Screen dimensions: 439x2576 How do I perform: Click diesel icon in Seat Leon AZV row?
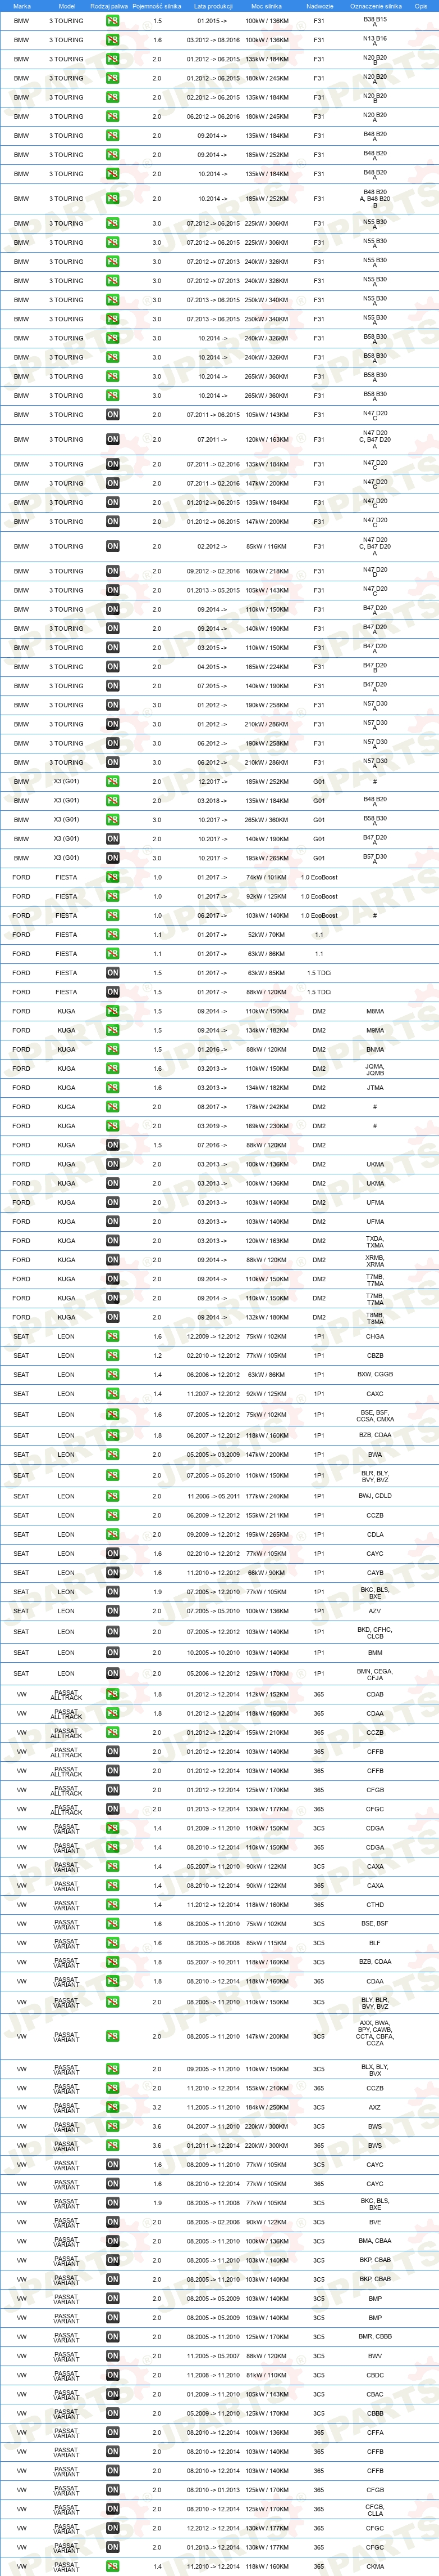click(113, 1611)
